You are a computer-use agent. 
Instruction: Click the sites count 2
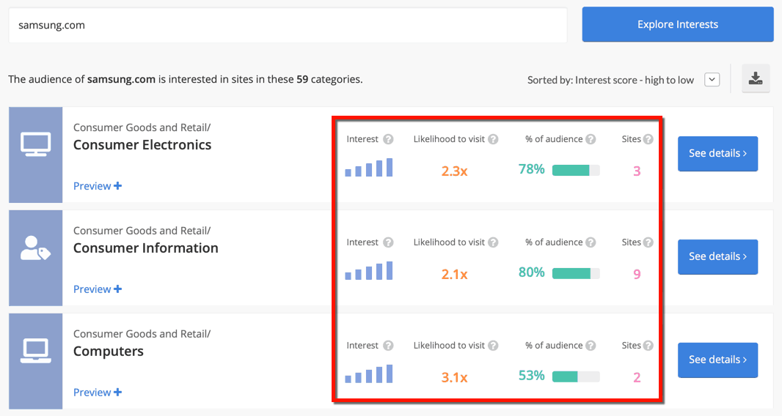pos(637,378)
